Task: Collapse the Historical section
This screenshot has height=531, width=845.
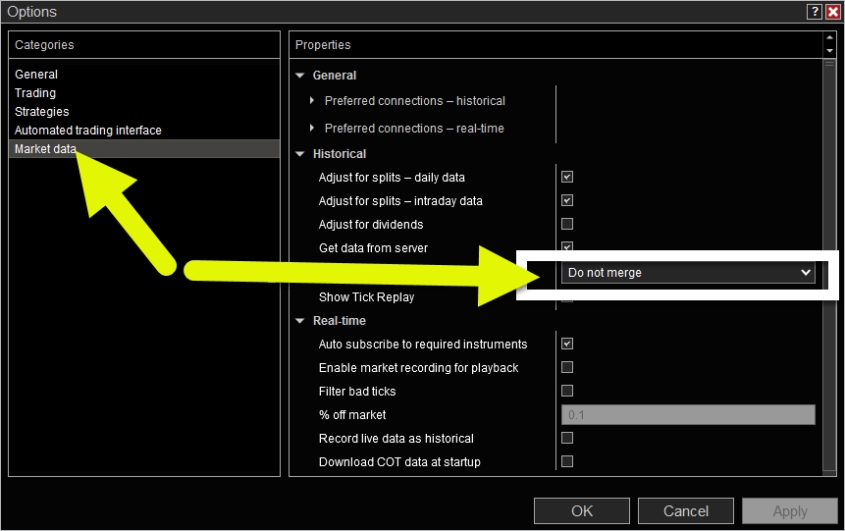Action: [x=300, y=154]
